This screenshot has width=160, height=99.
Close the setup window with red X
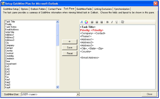click(156, 4)
